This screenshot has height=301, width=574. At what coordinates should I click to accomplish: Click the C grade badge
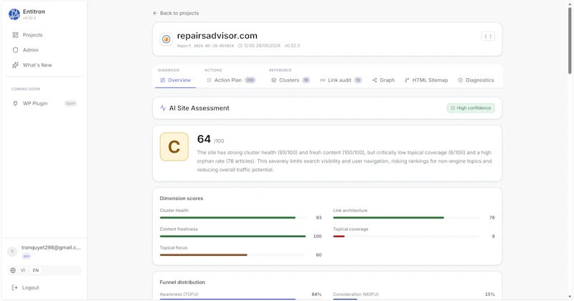[x=174, y=147]
